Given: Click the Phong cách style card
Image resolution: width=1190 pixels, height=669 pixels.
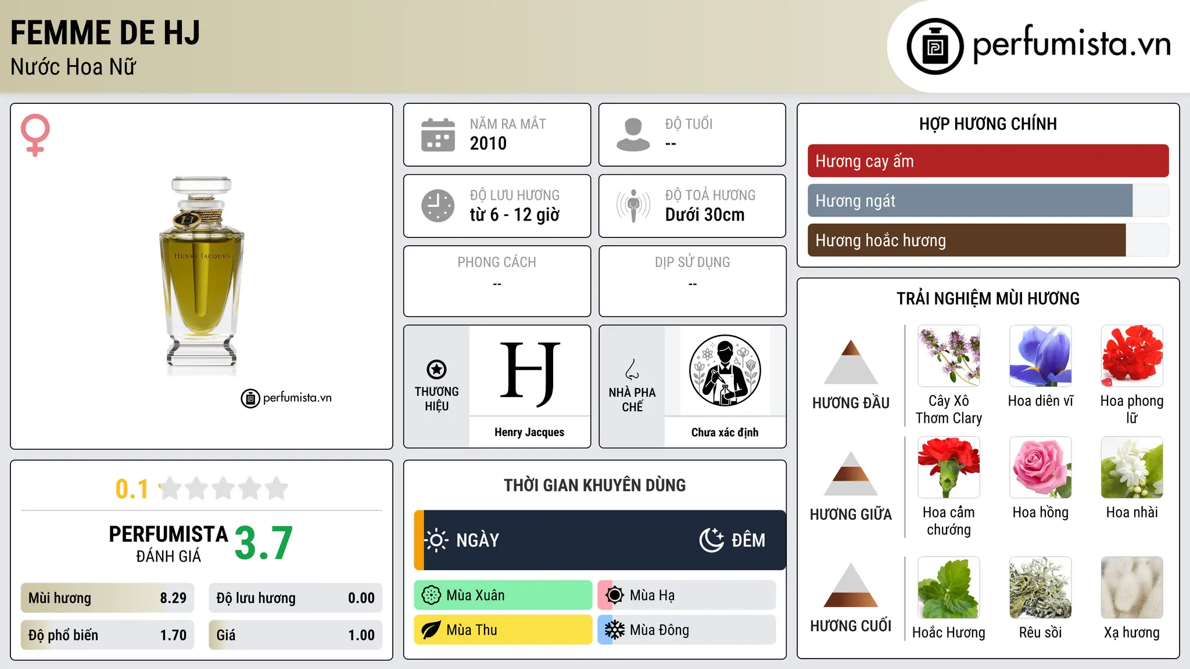Looking at the screenshot, I should click(497, 281).
